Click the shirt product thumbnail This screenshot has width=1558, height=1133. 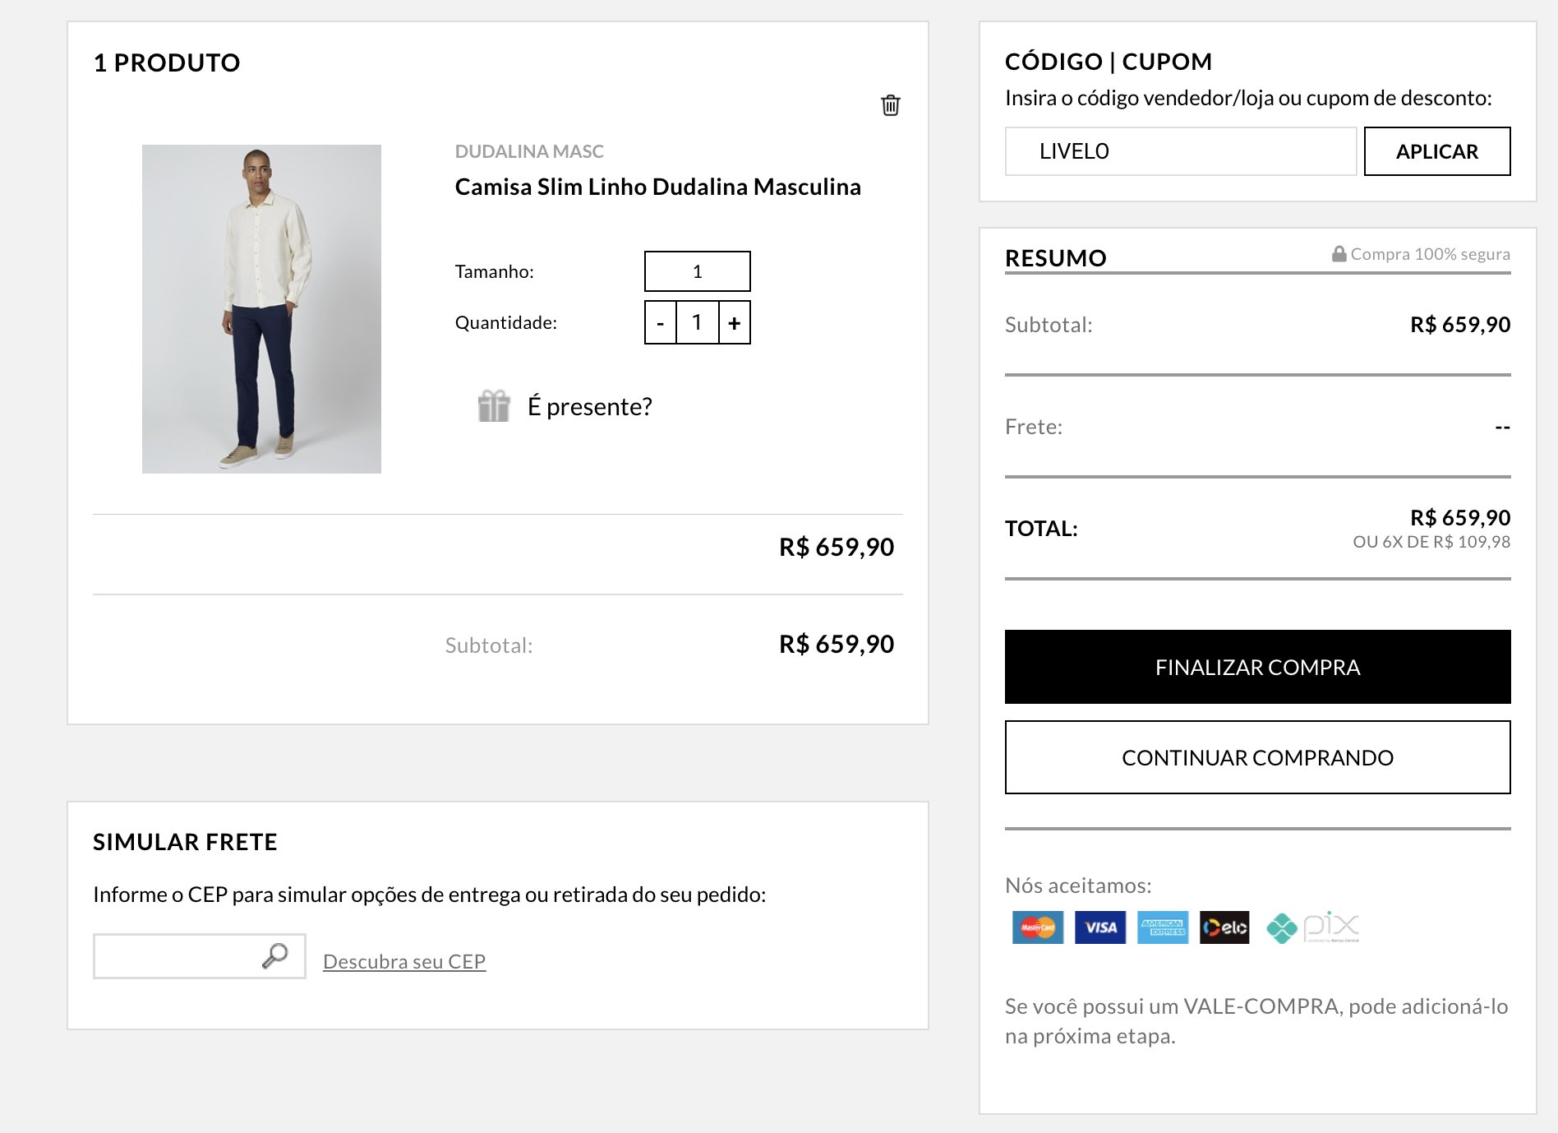261,309
